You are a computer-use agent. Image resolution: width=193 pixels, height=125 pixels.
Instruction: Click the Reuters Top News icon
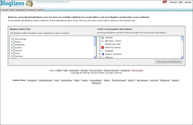click(x=103, y=54)
